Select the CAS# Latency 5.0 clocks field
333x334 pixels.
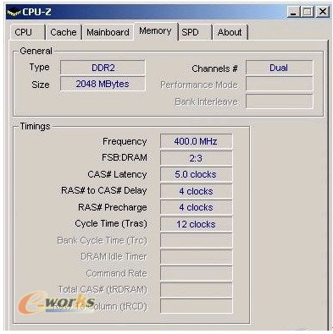coord(196,174)
